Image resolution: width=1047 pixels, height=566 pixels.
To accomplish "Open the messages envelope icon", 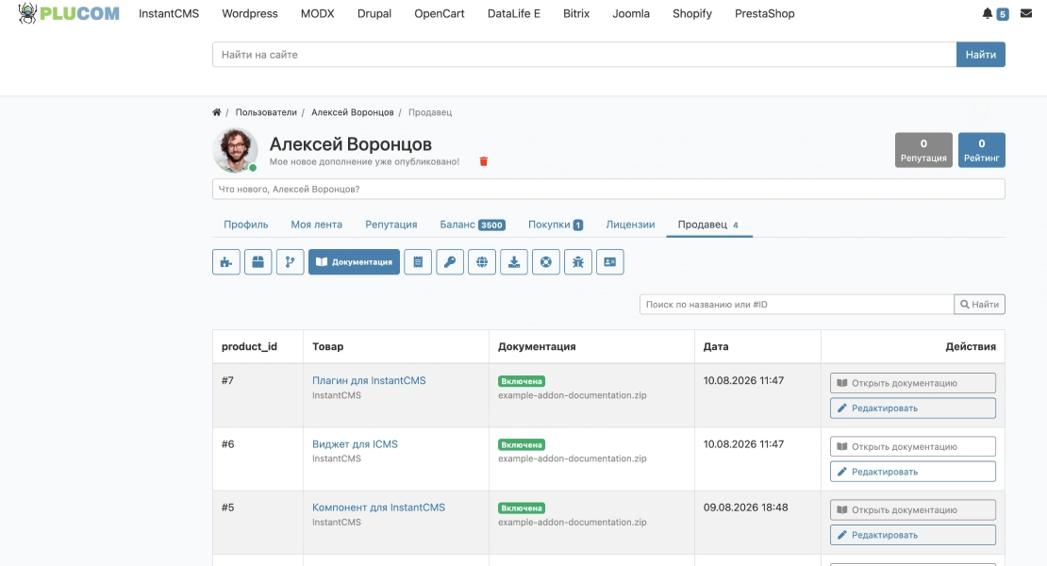I will [1026, 13].
